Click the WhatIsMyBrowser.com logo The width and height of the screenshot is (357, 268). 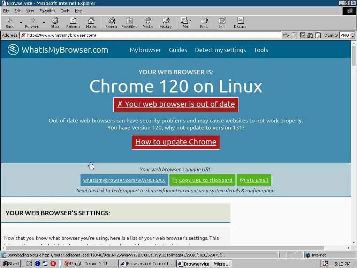pyautogui.click(x=58, y=50)
